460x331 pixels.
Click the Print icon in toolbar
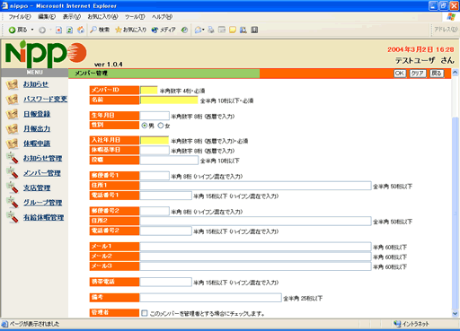(211, 30)
